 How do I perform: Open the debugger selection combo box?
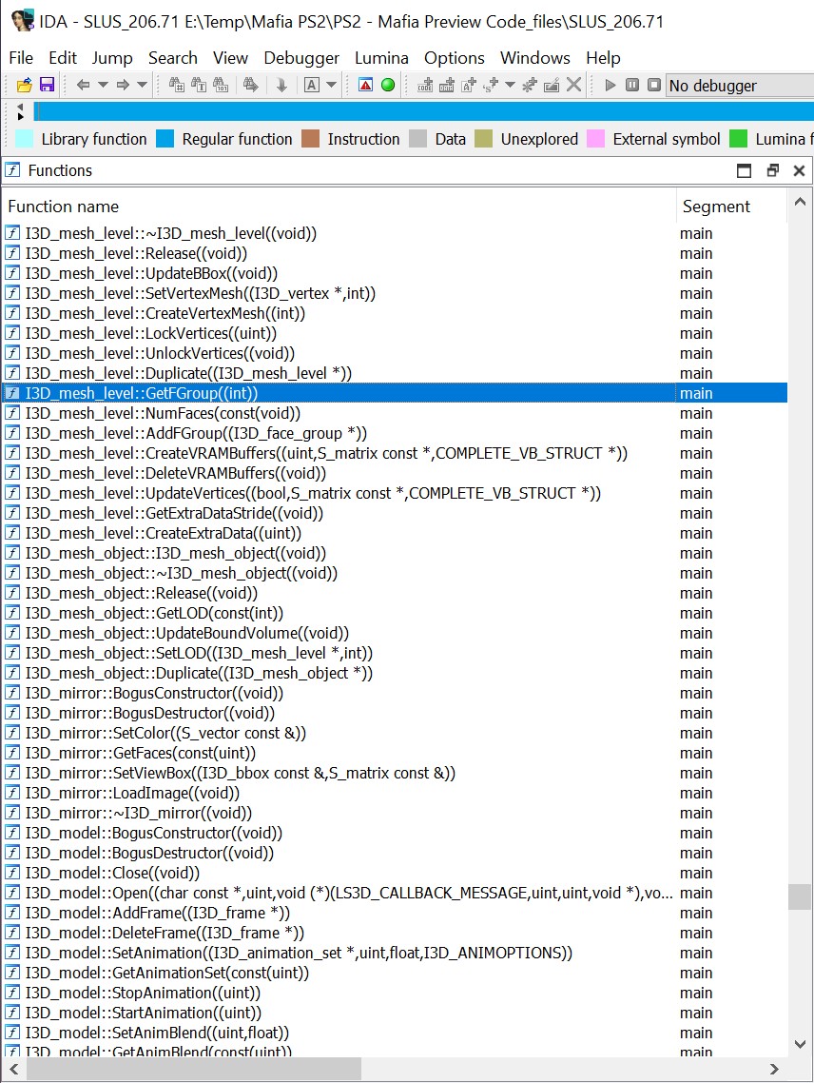(x=739, y=86)
